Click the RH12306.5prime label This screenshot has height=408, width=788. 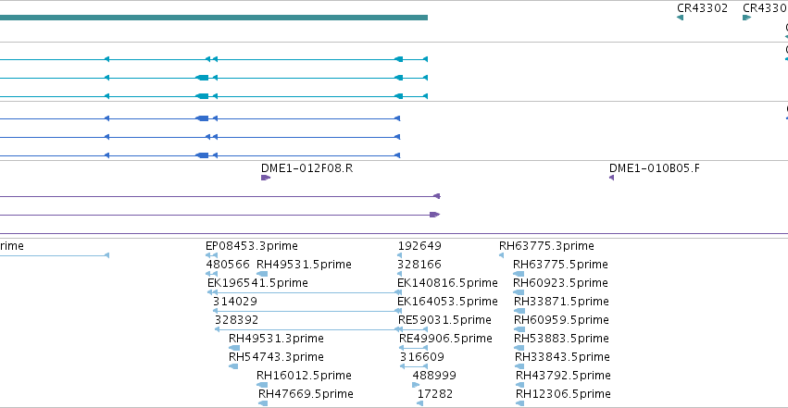[563, 394]
